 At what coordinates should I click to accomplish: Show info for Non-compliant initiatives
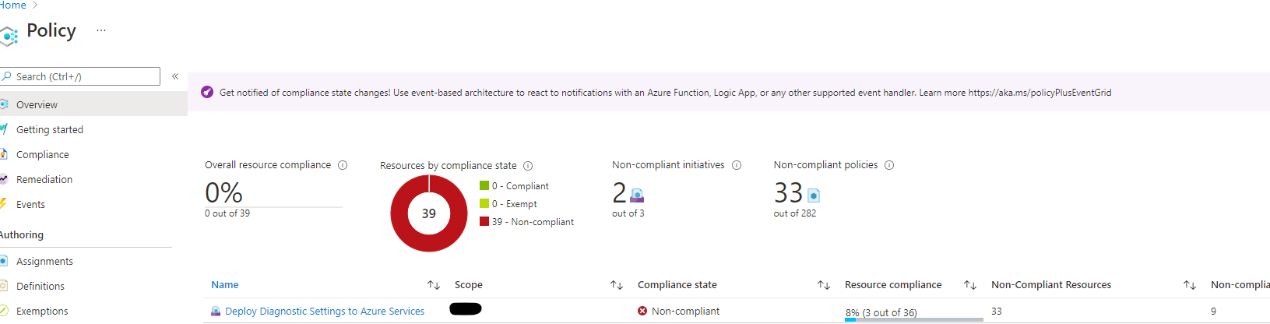tap(737, 165)
